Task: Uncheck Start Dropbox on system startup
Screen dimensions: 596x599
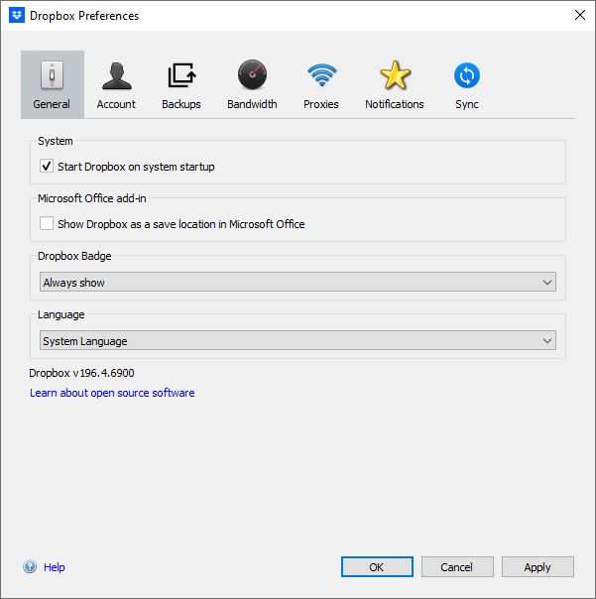Action: [47, 167]
